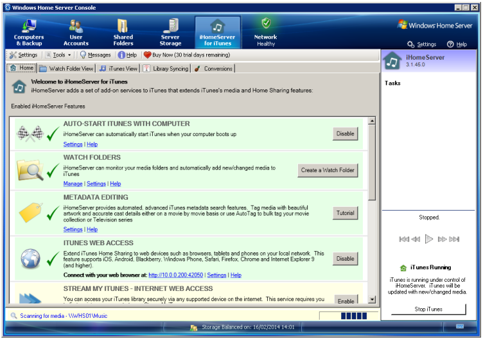Switch to Library Syncing tab

(x=165, y=69)
